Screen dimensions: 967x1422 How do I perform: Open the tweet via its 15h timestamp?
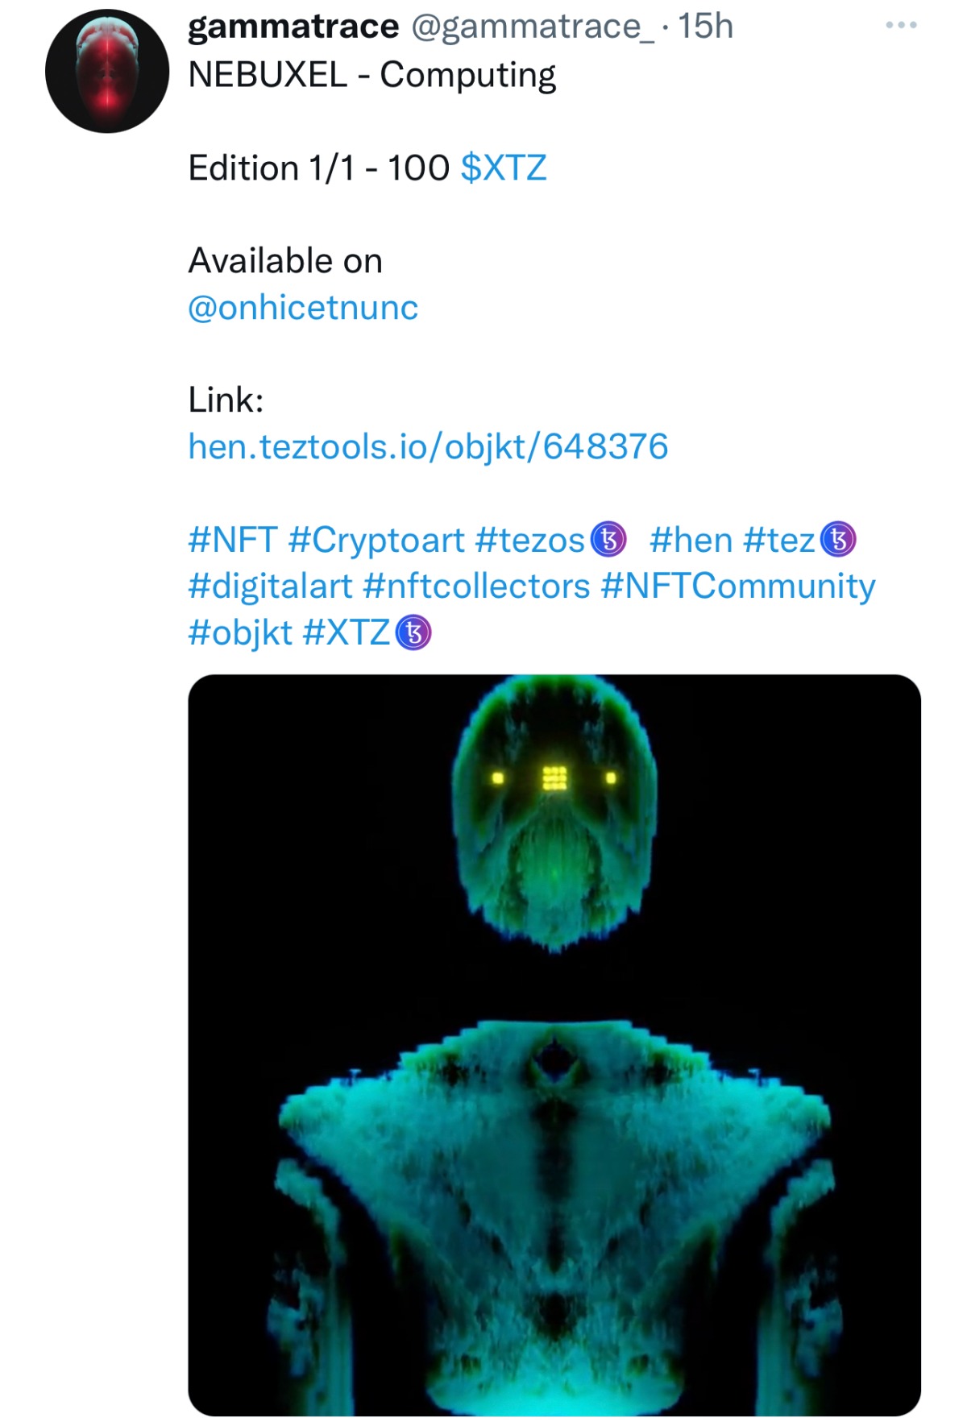coord(705,27)
